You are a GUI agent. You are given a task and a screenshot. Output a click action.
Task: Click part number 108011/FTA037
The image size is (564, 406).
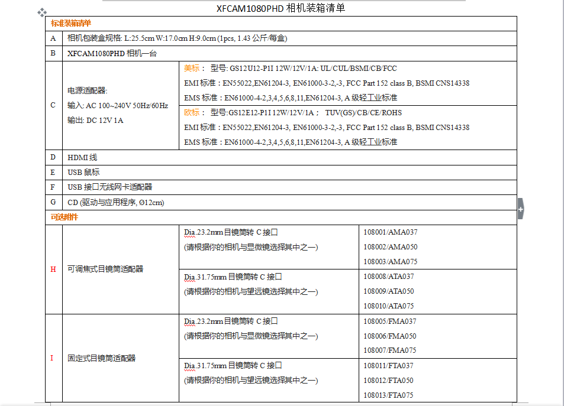388,365
